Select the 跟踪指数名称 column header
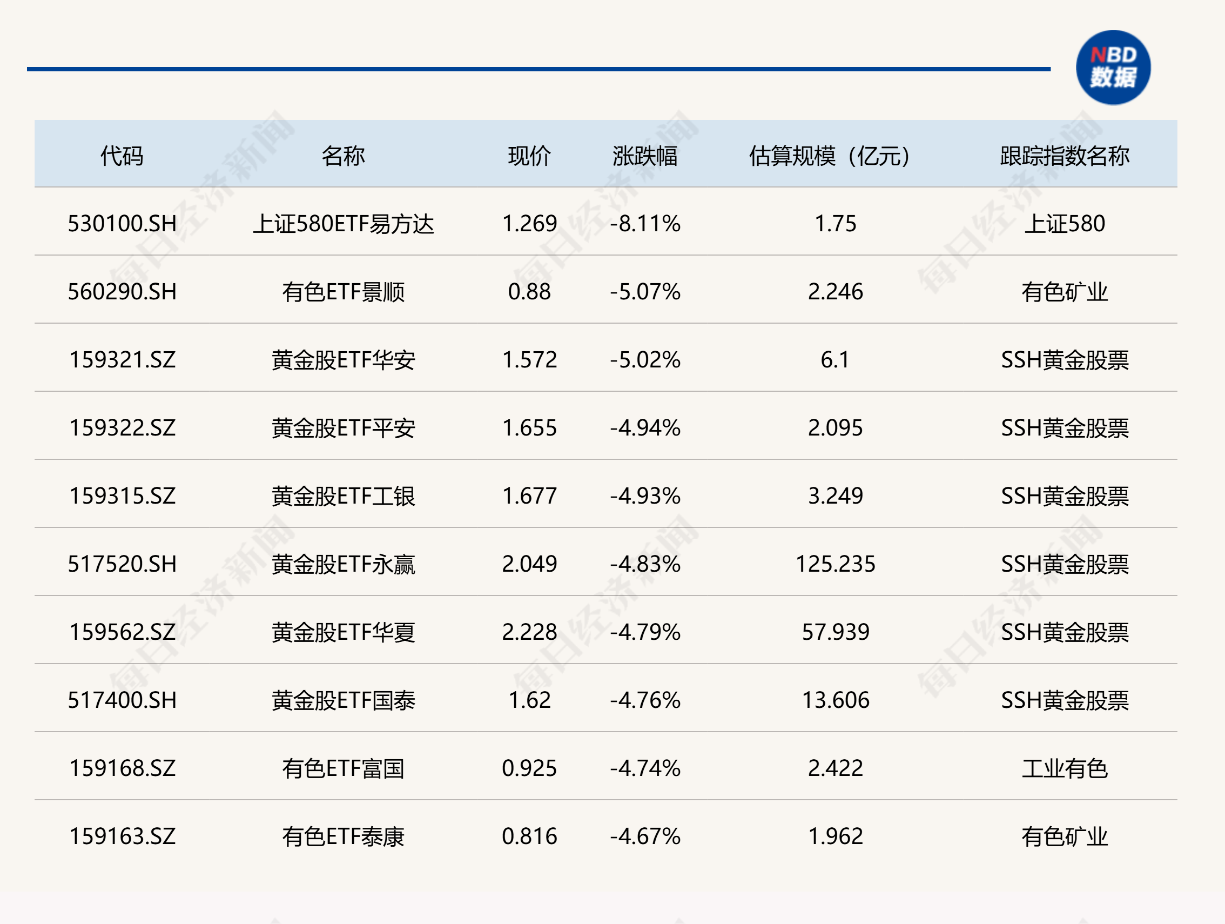 tap(1065, 156)
